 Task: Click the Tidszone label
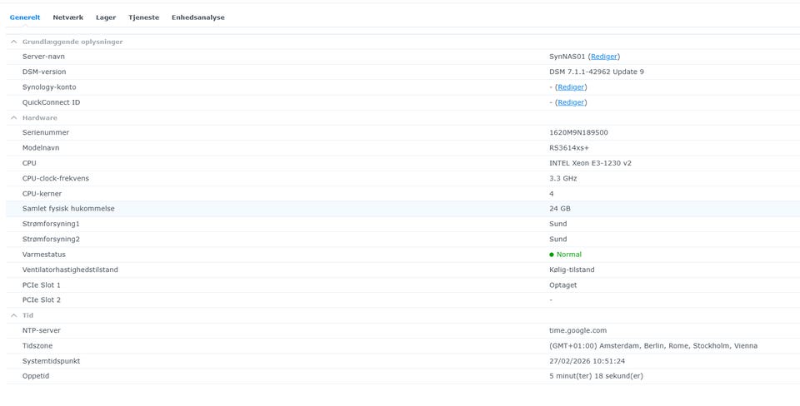[x=37, y=346]
